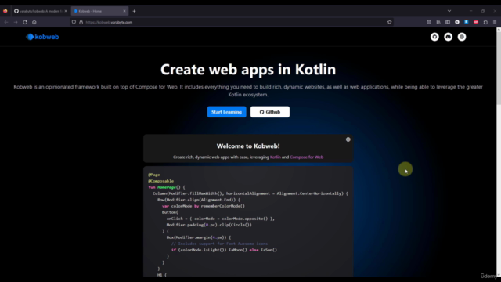501x282 pixels.
Task: Click the 'Modifier.padding(0.px).clip(Circle())' code line
Action: point(209,225)
